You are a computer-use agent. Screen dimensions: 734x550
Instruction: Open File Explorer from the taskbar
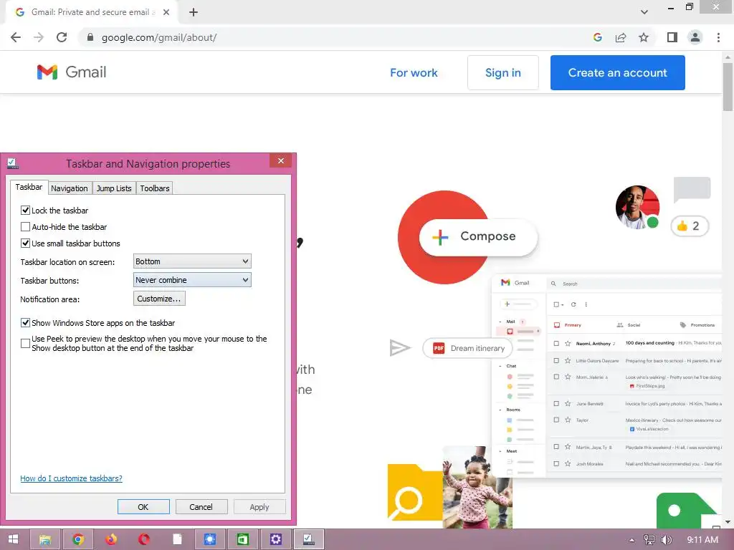(x=45, y=539)
